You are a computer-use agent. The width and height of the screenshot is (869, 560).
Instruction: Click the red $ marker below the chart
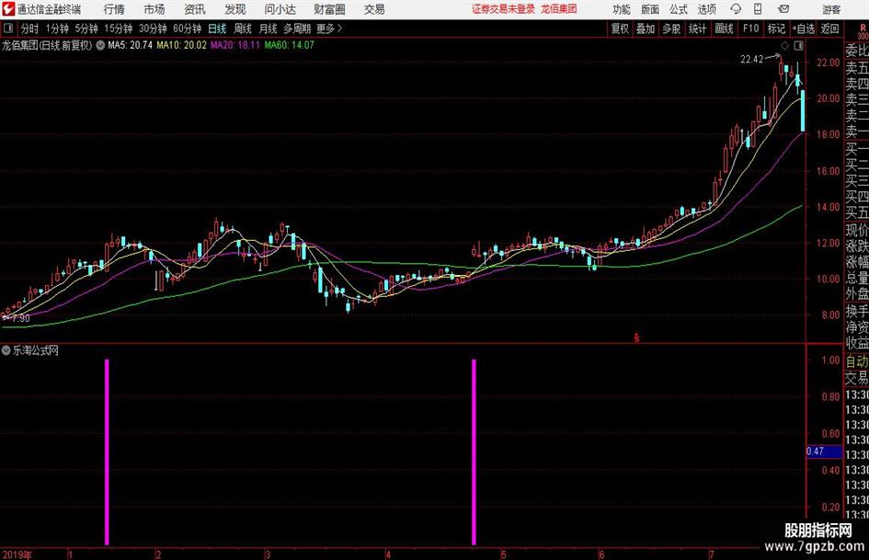pos(636,337)
